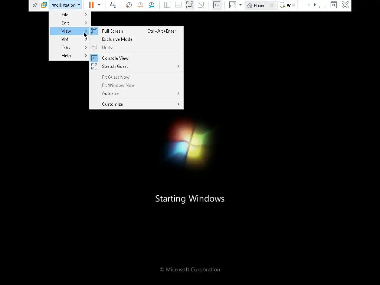This screenshot has width=380, height=285.
Task: Expand the Autosize submenu
Action: 137,93
